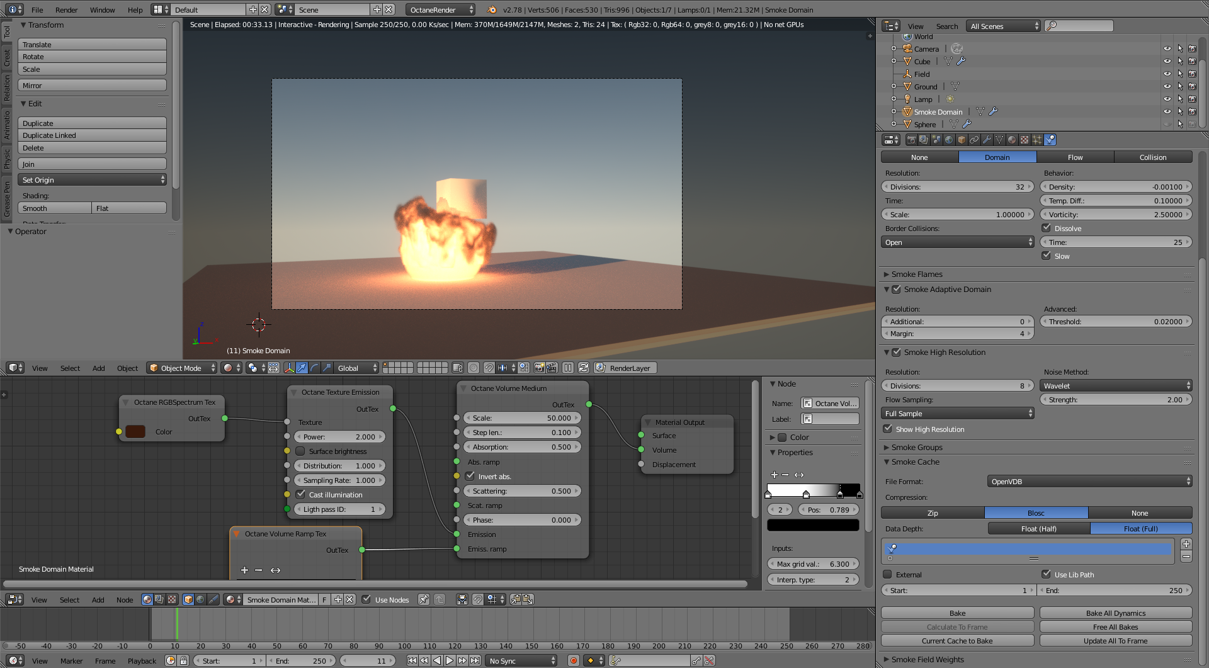Uncheck Use Nodes in node editor
Image resolution: width=1209 pixels, height=668 pixels.
366,599
